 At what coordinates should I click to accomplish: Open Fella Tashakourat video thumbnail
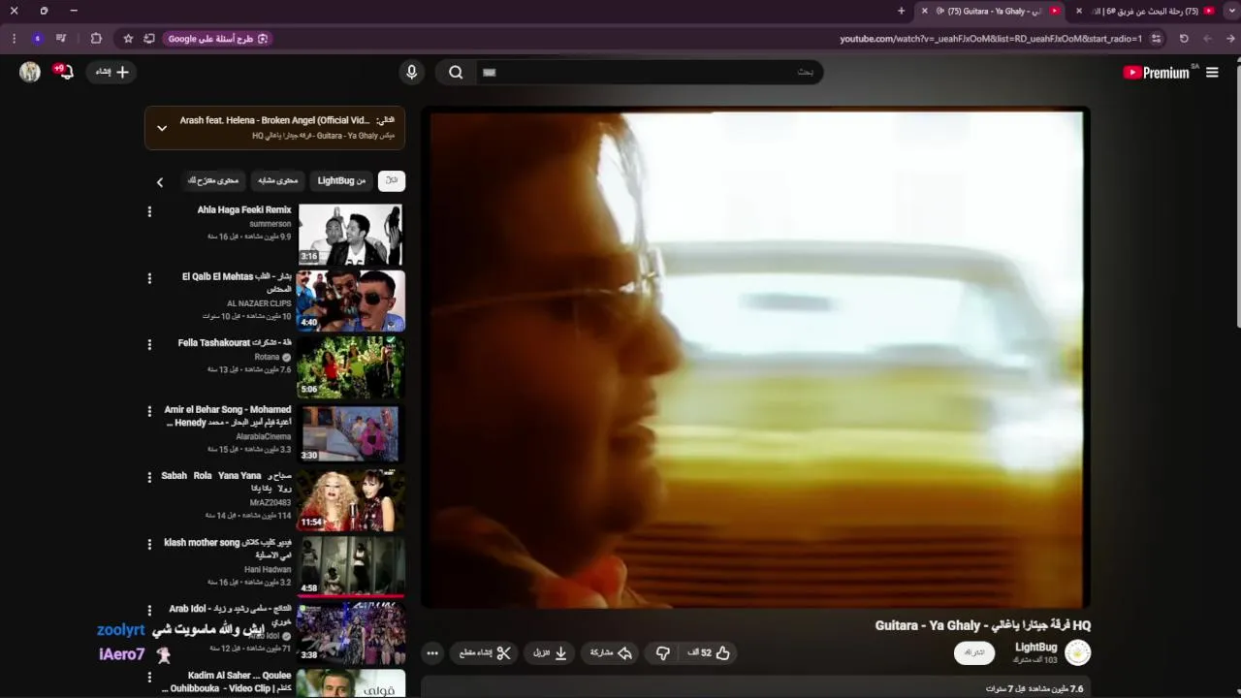tap(351, 367)
